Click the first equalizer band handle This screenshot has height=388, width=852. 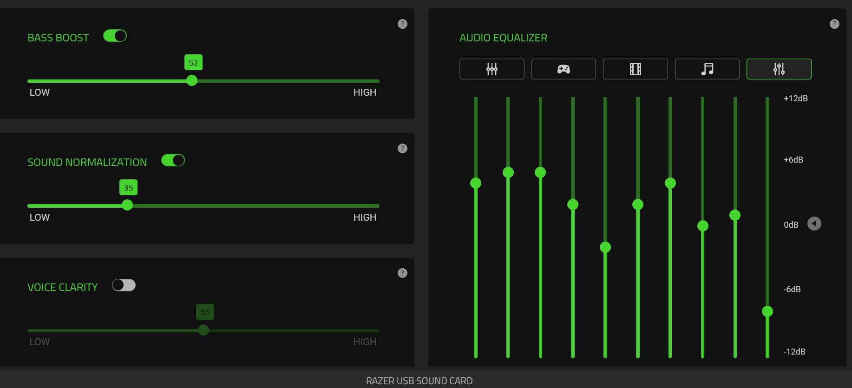click(476, 183)
